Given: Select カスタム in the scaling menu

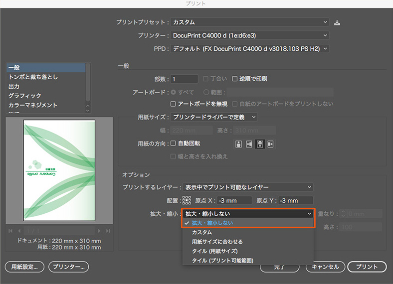Looking at the screenshot, I should pyautogui.click(x=202, y=232).
